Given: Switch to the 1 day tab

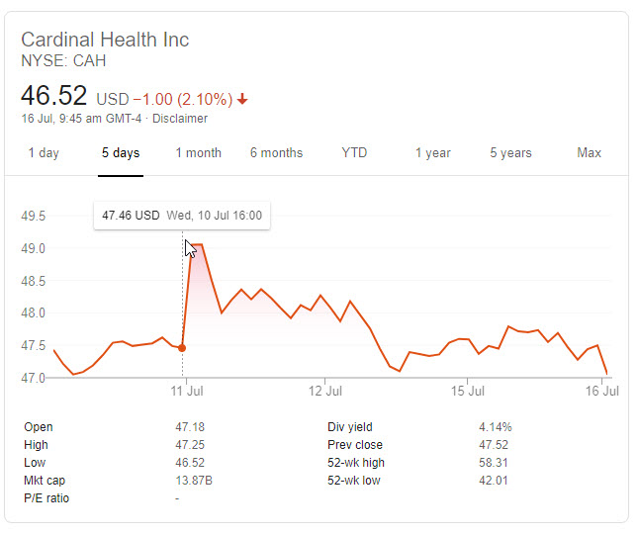Looking at the screenshot, I should tap(44, 153).
